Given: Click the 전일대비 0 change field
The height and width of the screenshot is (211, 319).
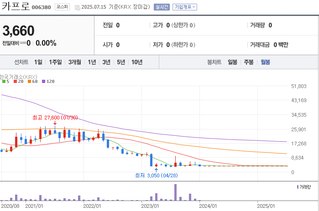Looking at the screenshot, I should pos(16,43).
